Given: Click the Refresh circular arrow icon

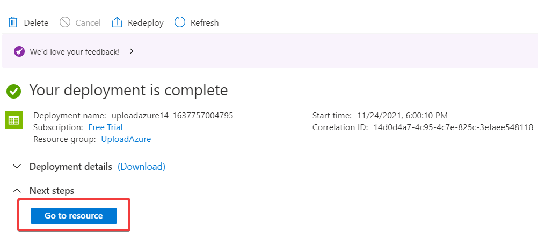Looking at the screenshot, I should pos(180,22).
